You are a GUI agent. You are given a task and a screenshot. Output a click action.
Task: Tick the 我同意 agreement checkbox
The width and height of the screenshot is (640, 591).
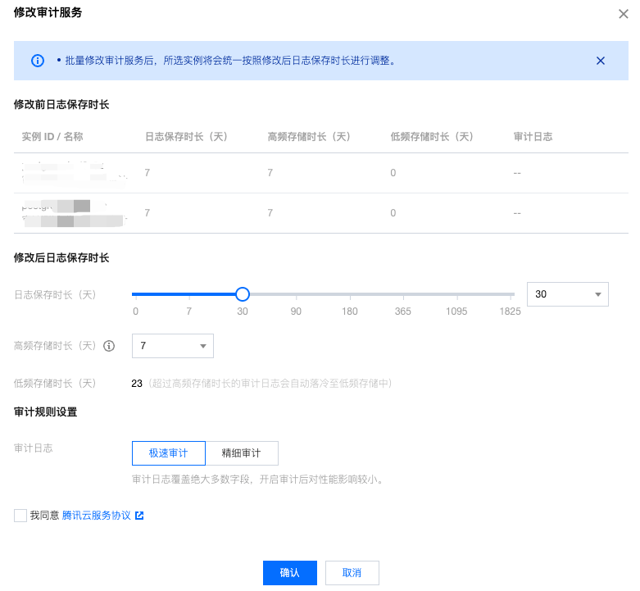click(x=20, y=516)
